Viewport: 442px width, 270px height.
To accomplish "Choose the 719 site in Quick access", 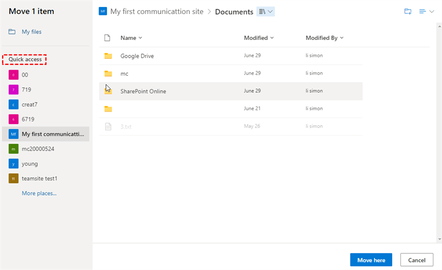I will click(x=27, y=90).
